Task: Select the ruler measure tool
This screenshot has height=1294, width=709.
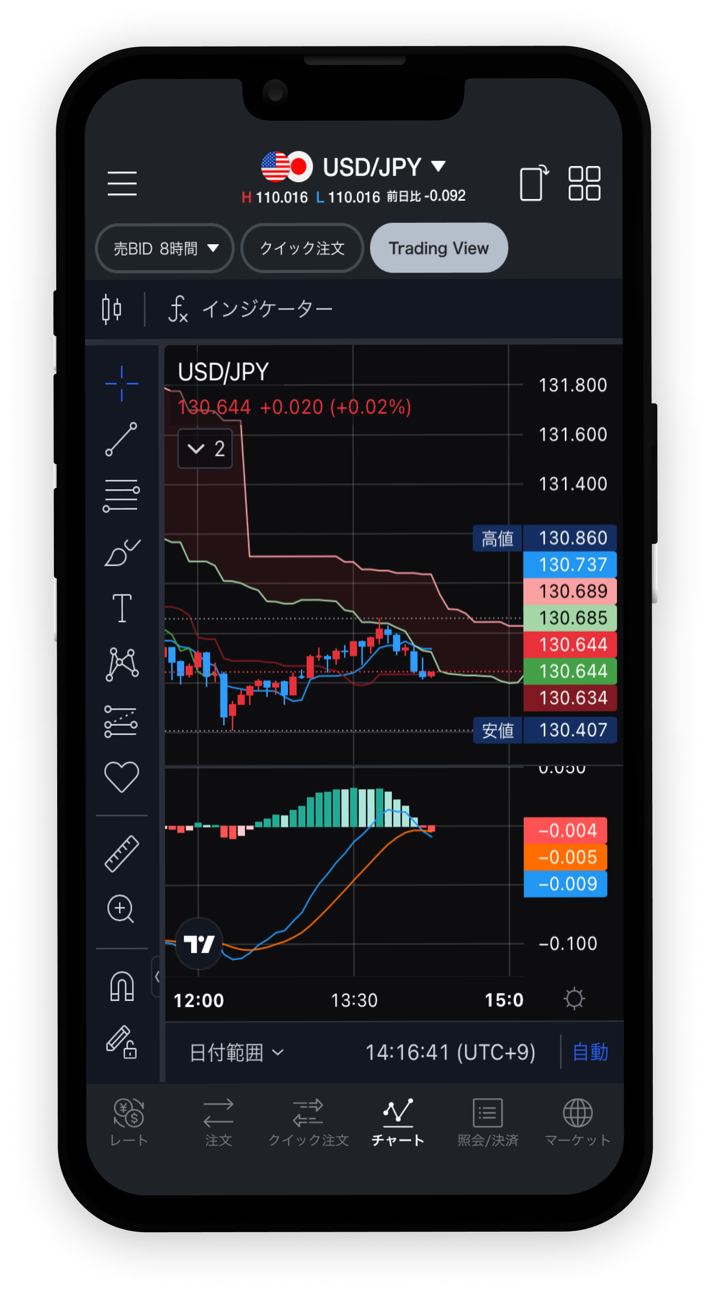Action: click(121, 854)
